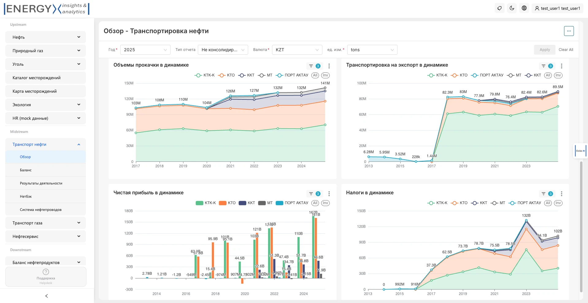This screenshot has height=303, width=588.
Task: Expand the Нефть sidebar section
Action: coord(45,37)
